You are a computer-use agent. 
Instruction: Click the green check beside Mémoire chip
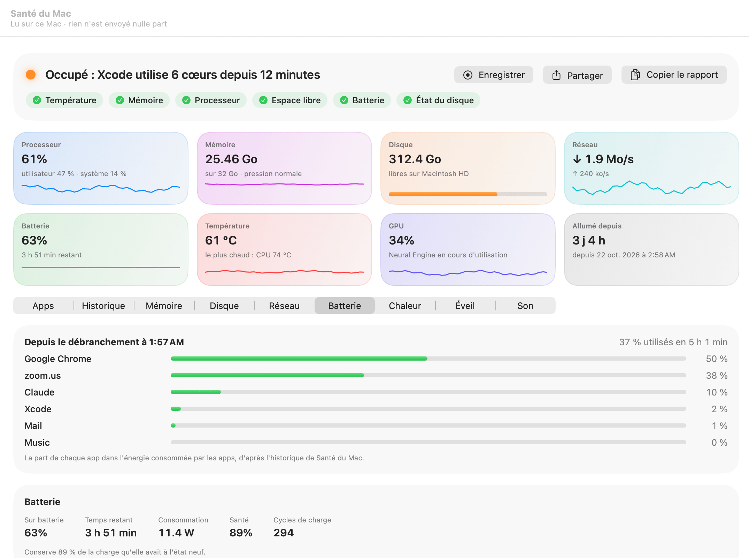(120, 100)
